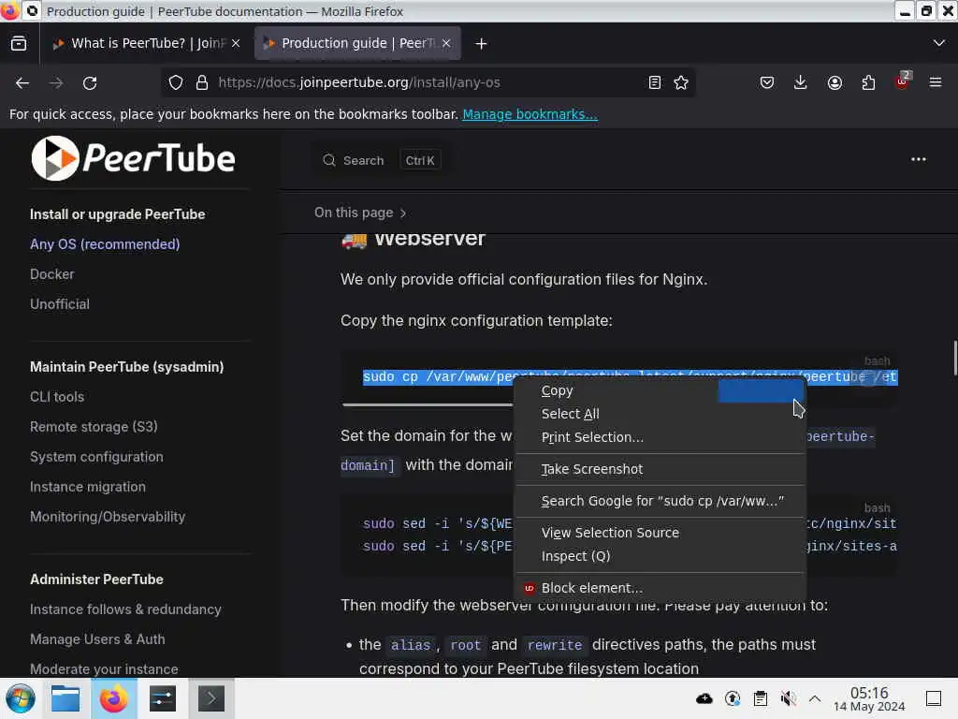Image resolution: width=958 pixels, height=719 pixels.
Task: Open a new tab with plus button
Action: pos(481,43)
